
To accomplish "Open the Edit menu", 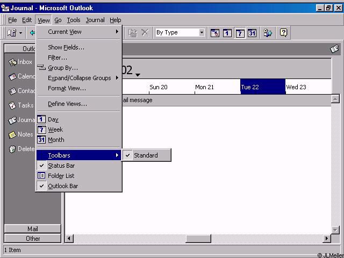I will (x=27, y=20).
